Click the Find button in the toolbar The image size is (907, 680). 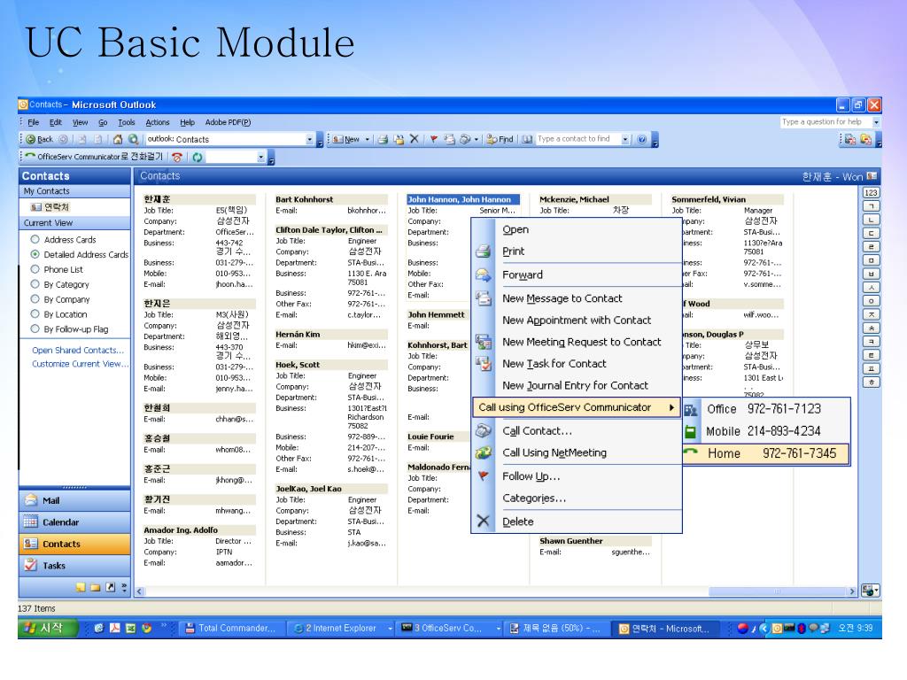pos(500,139)
